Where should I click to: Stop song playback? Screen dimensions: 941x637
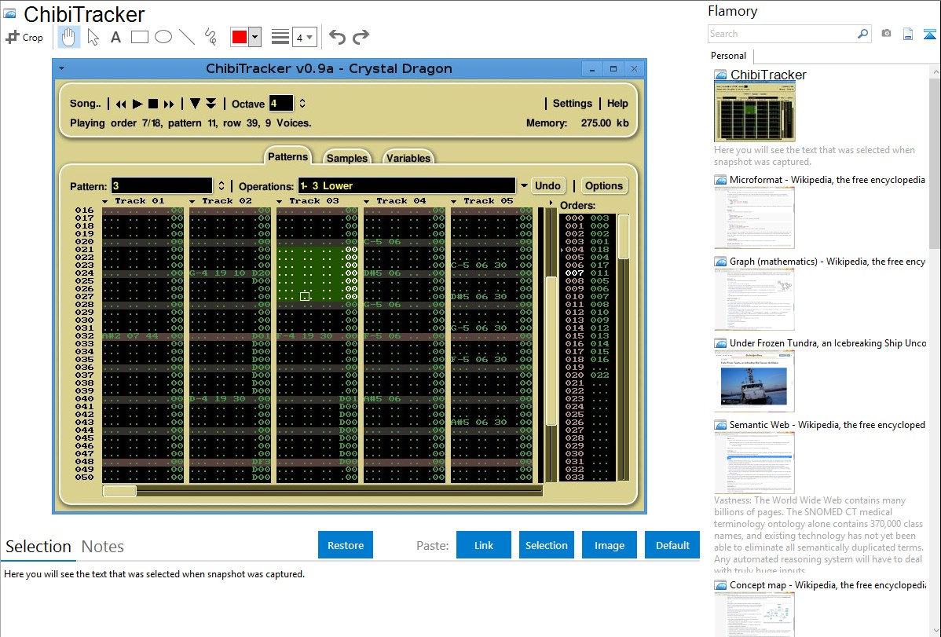(153, 104)
